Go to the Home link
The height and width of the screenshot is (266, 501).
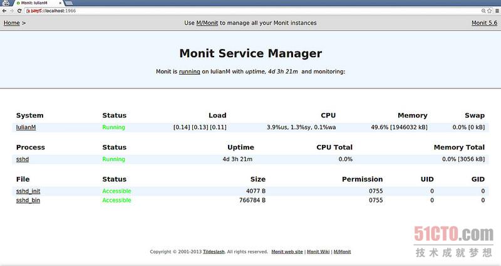click(x=11, y=23)
